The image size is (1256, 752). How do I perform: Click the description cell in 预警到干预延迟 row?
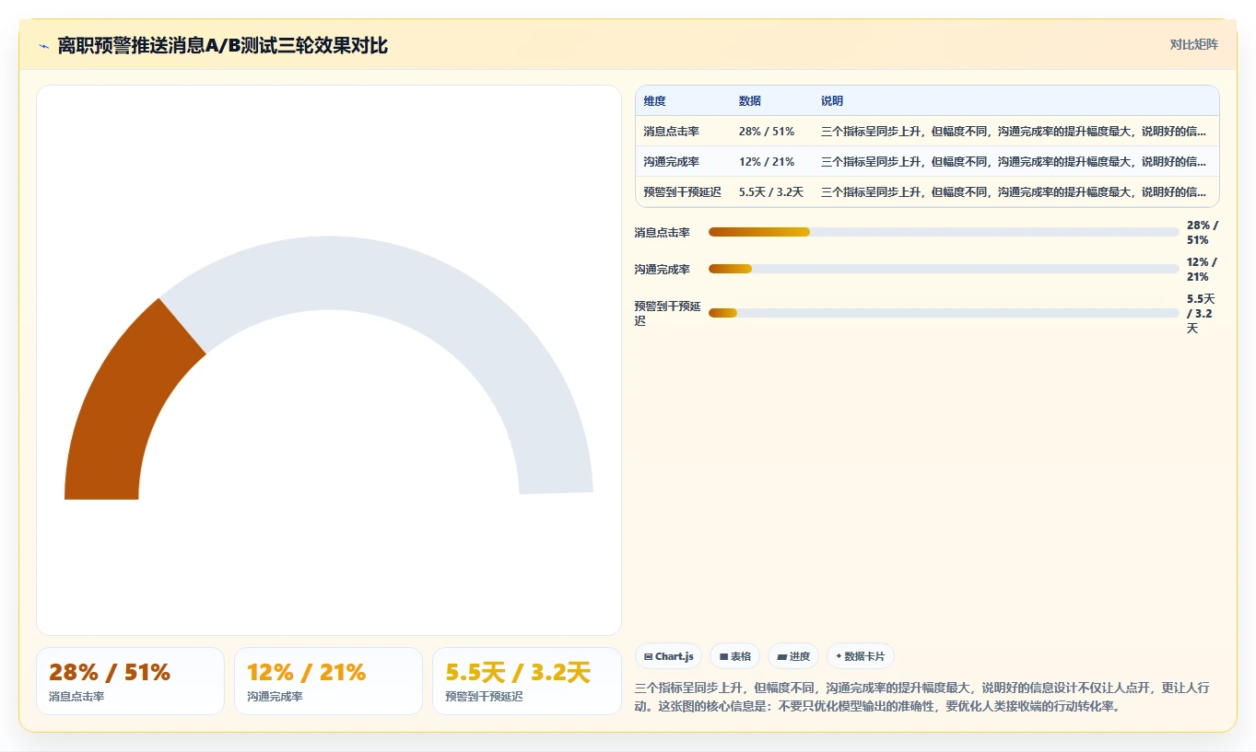pos(1016,192)
